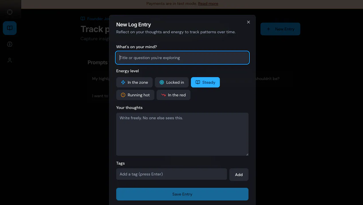Click into the 'Your thoughts' text area
This screenshot has height=205, width=363.
click(182, 134)
